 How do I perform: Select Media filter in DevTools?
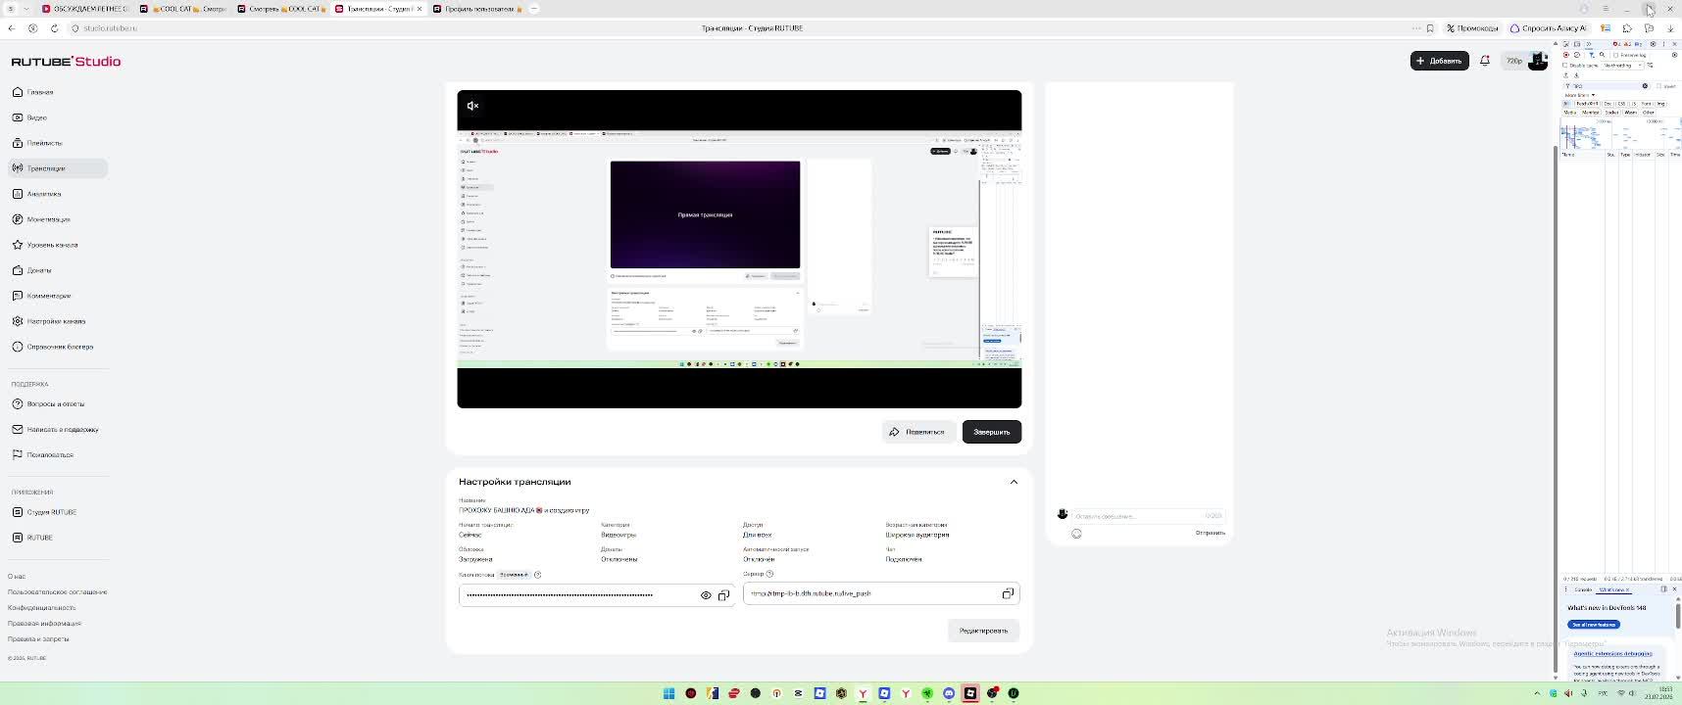1570,113
